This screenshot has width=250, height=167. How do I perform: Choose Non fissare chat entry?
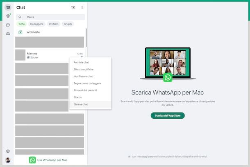pos(91,77)
